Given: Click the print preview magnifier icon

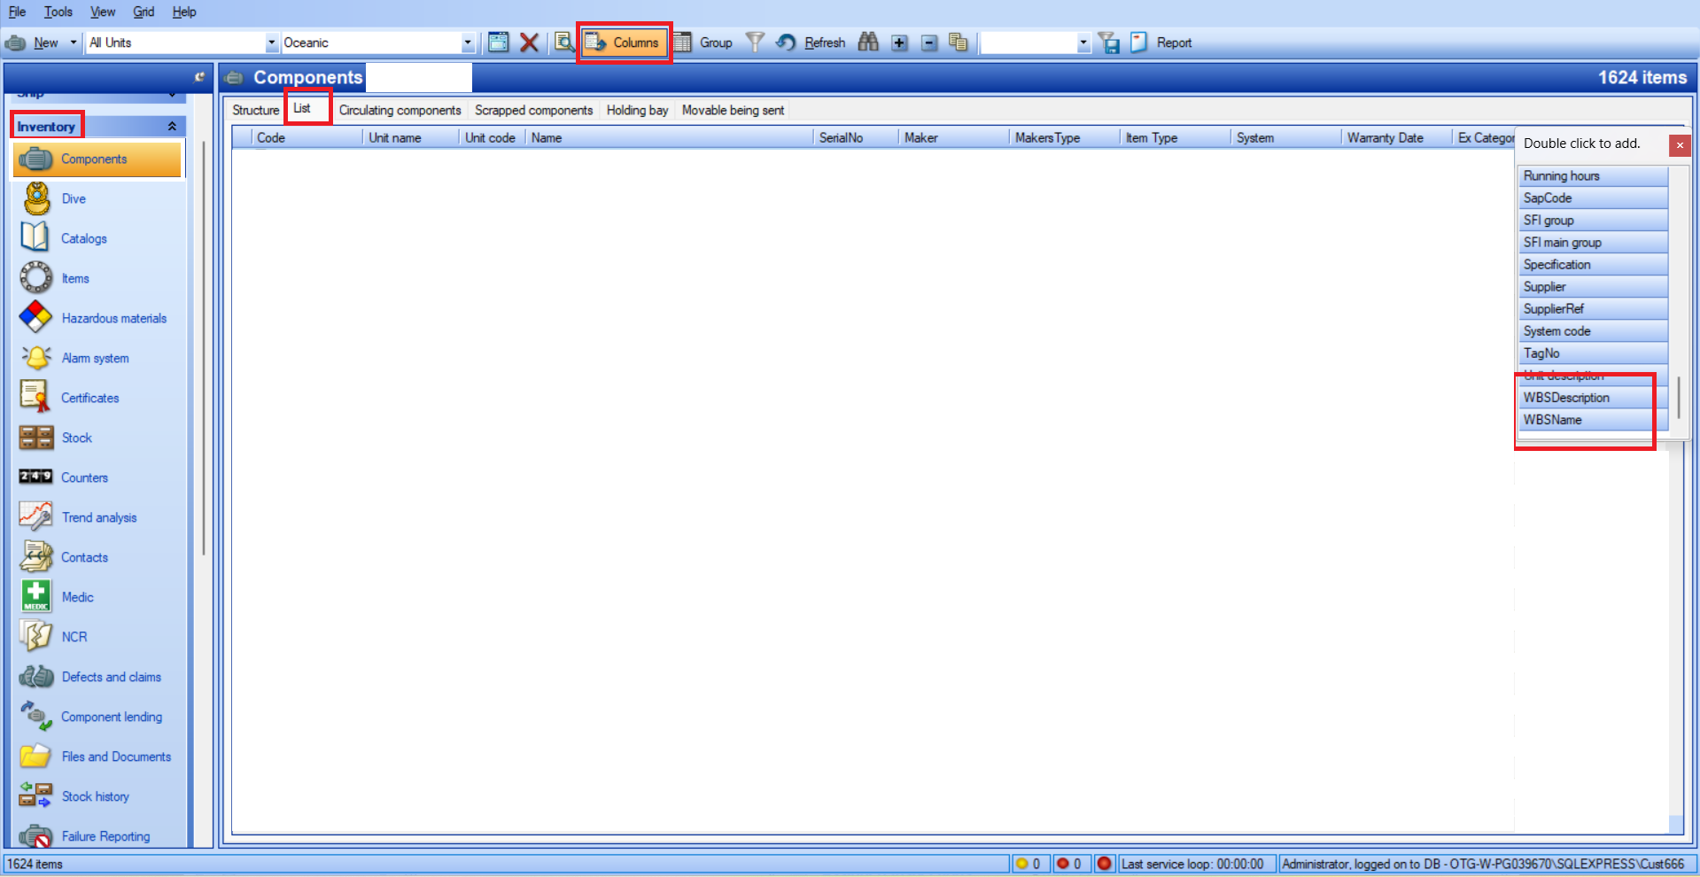Looking at the screenshot, I should (563, 43).
